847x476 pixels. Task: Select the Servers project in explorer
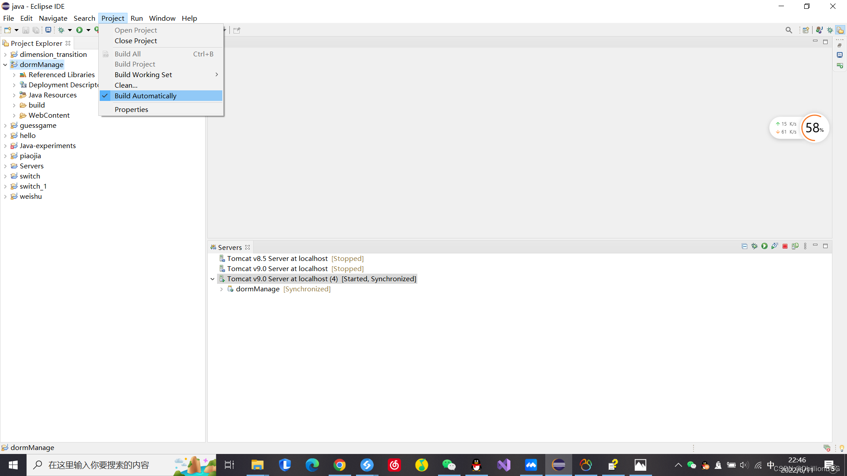[x=31, y=166]
